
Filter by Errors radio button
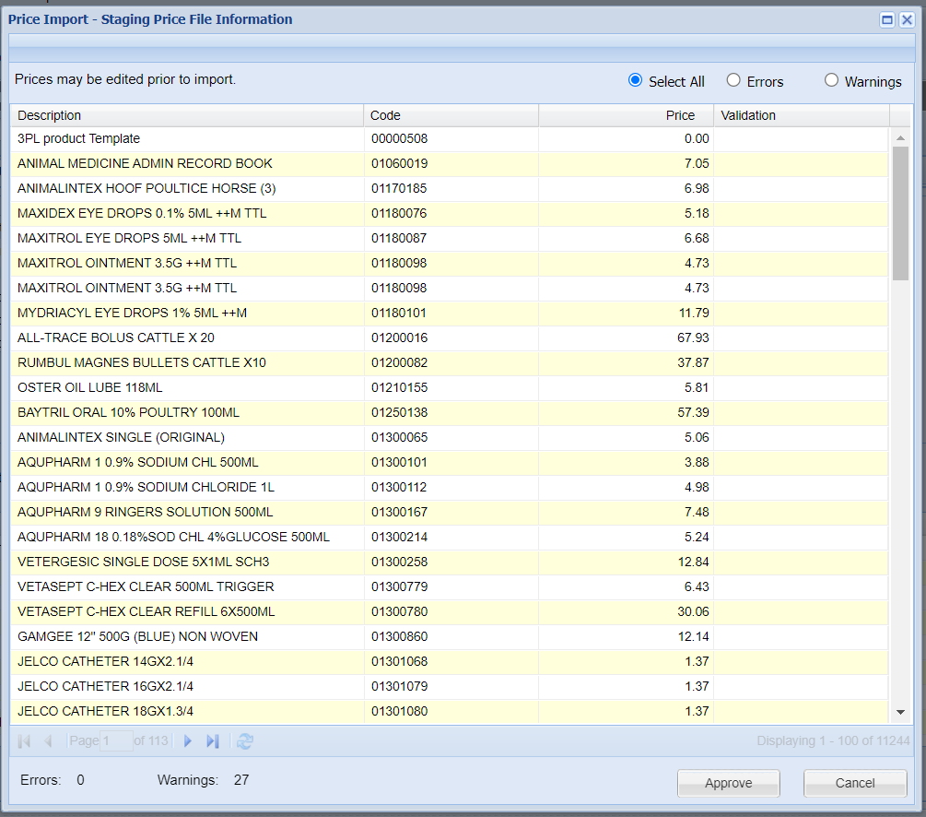tap(733, 80)
